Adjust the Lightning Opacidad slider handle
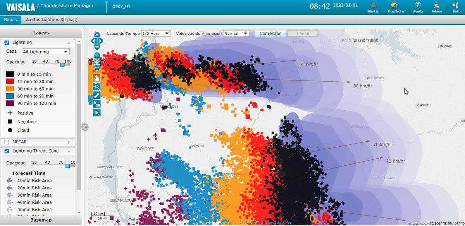The height and width of the screenshot is (226, 465). (62, 65)
